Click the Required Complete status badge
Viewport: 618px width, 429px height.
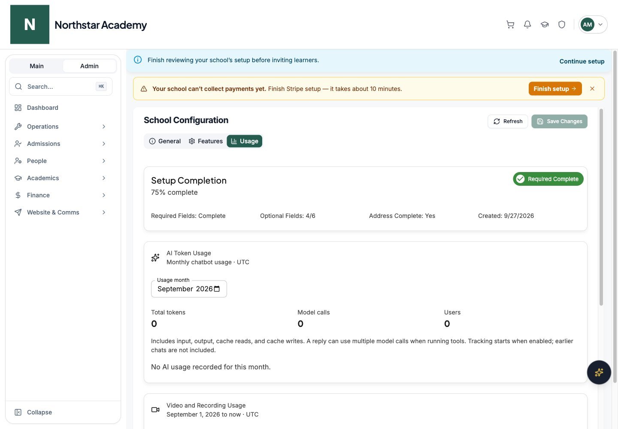tap(548, 179)
